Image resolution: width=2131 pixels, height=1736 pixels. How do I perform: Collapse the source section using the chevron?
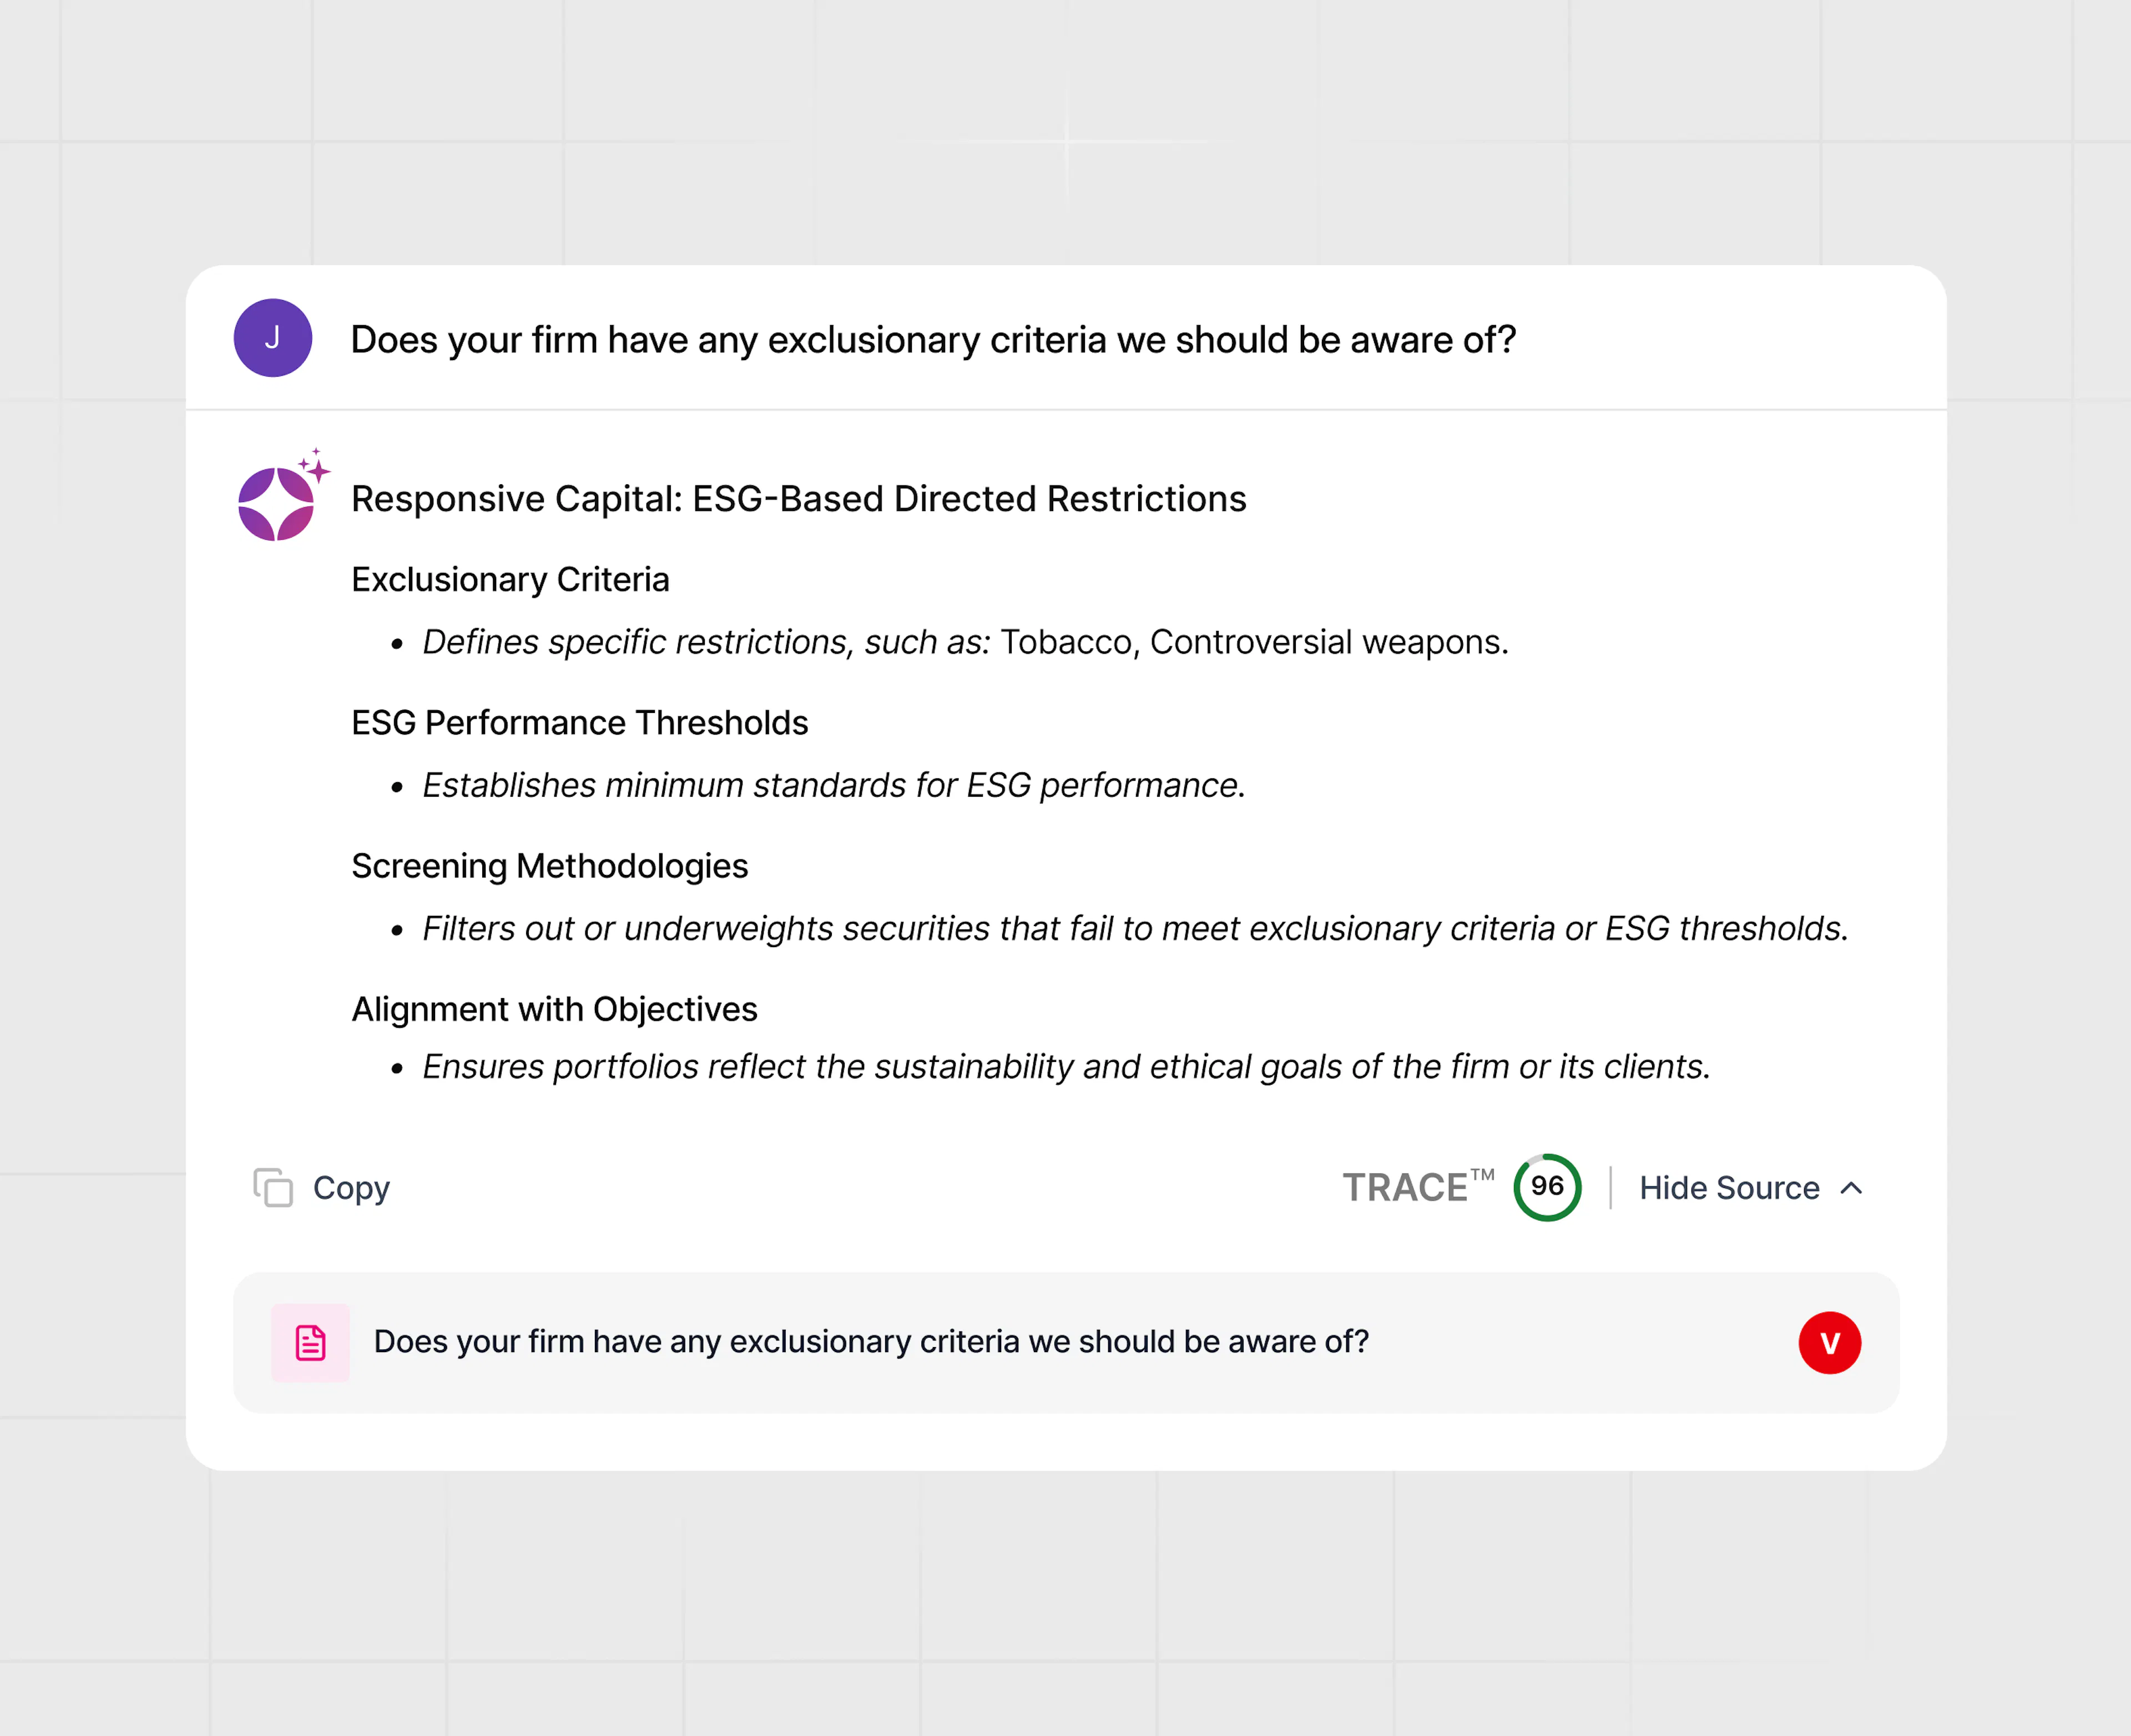pyautogui.click(x=1851, y=1188)
